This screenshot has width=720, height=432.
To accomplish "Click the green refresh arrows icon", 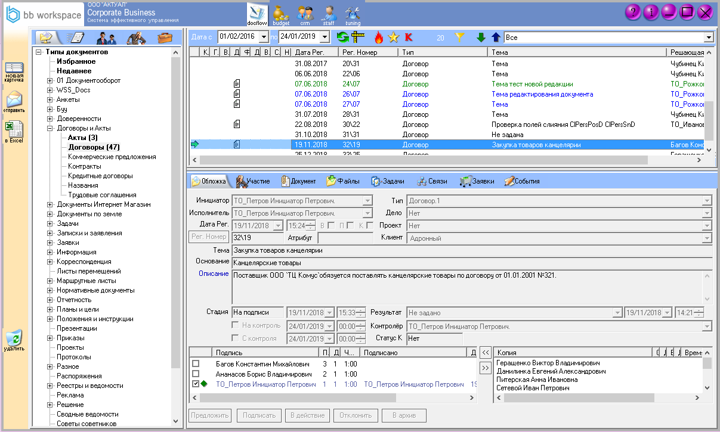I will click(x=342, y=38).
